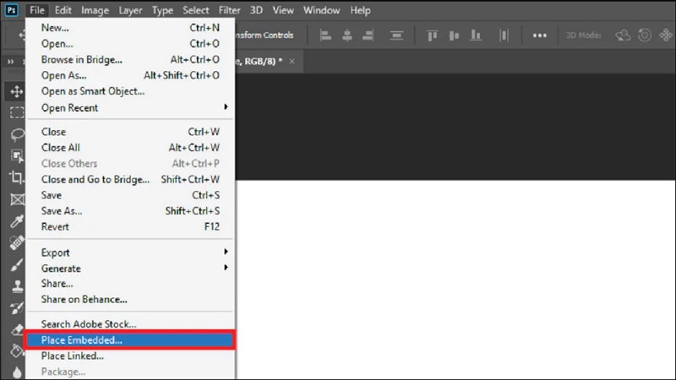676x380 pixels.
Task: Choose Search Adobe Stock...
Action: (x=129, y=324)
